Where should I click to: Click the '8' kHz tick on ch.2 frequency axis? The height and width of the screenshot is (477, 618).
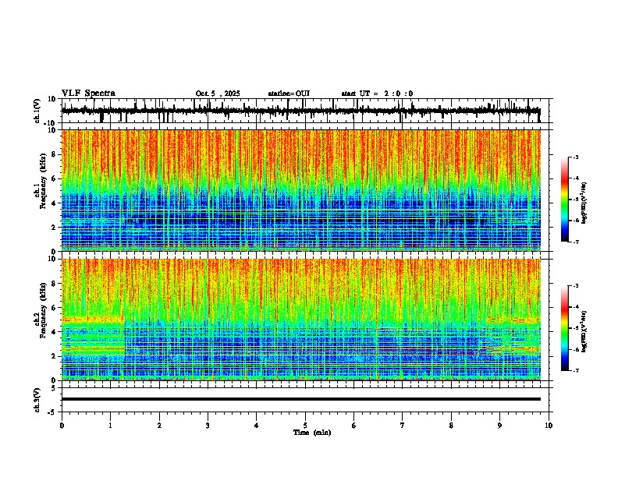[54, 284]
